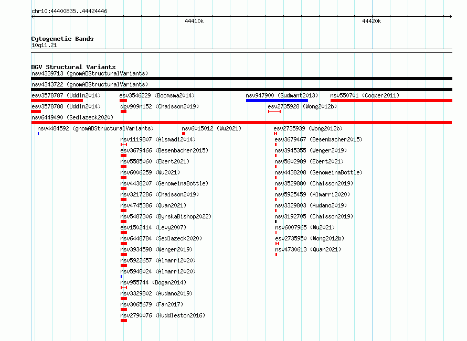Open nsv955744 (Dogan2014) label
The height and width of the screenshot is (341, 467).
(x=153, y=282)
